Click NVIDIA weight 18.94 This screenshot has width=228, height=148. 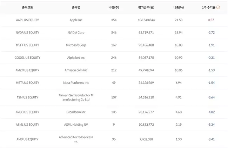pos(179,32)
